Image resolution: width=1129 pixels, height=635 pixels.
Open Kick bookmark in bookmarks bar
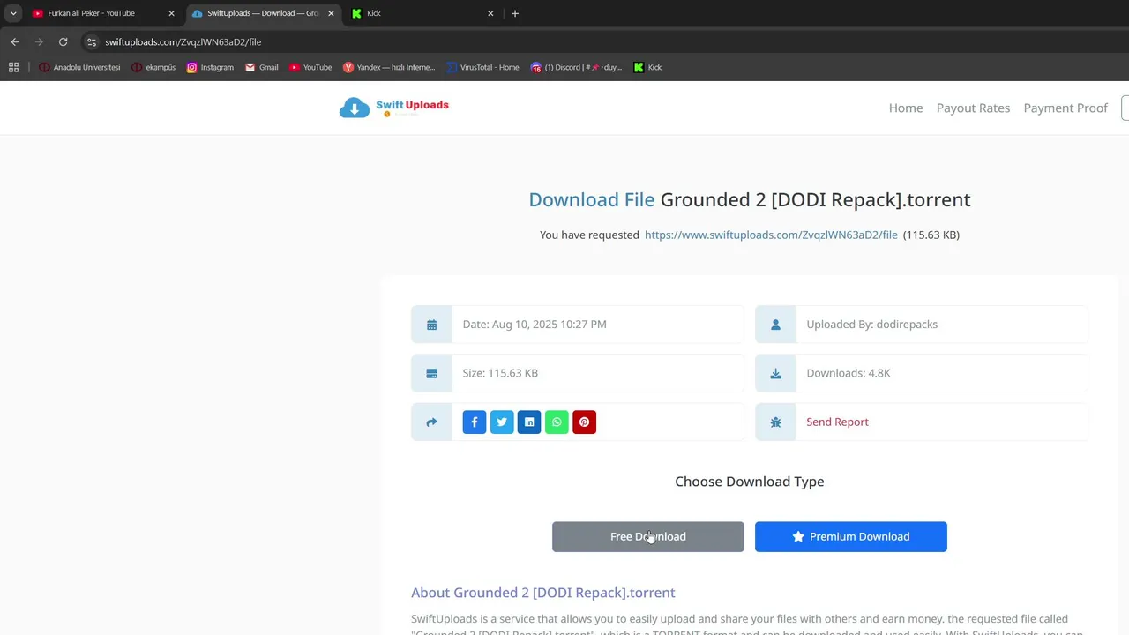[647, 67]
